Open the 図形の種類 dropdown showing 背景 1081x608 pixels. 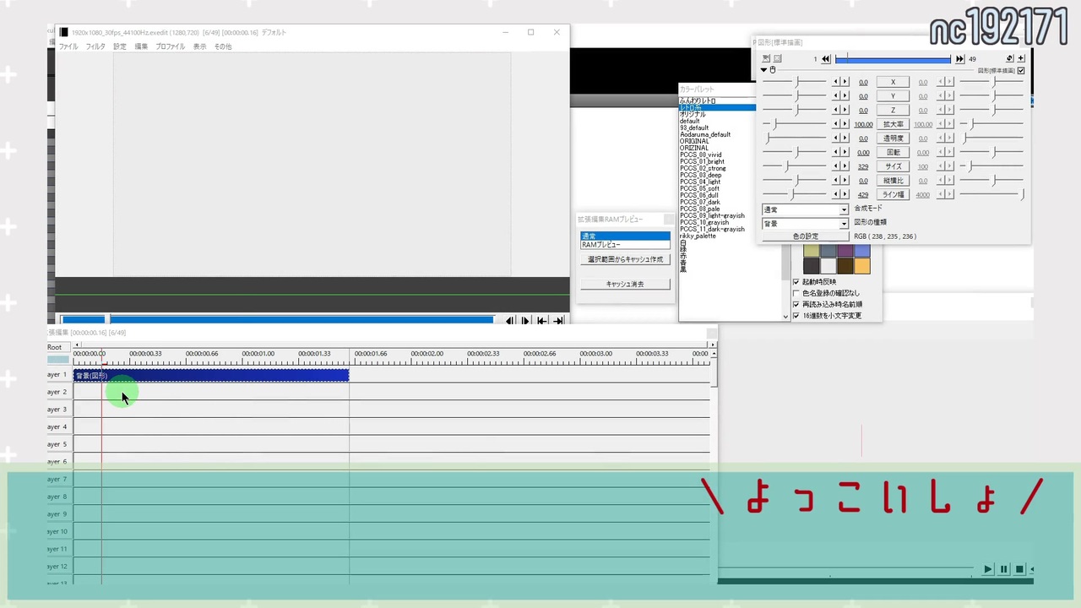point(805,224)
